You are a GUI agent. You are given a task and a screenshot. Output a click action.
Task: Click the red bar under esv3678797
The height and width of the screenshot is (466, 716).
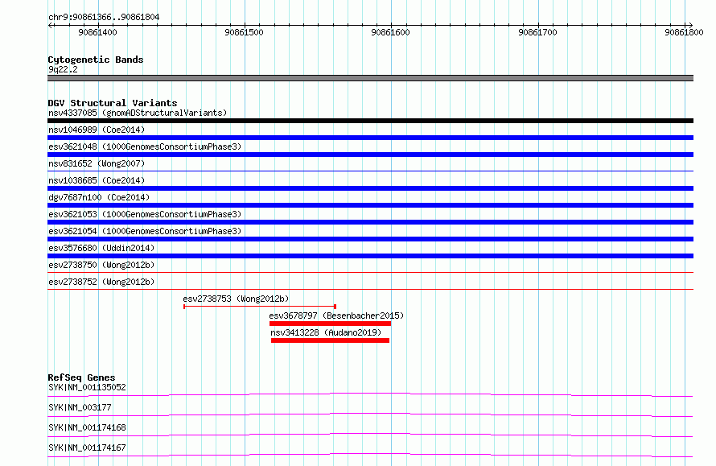(x=330, y=324)
